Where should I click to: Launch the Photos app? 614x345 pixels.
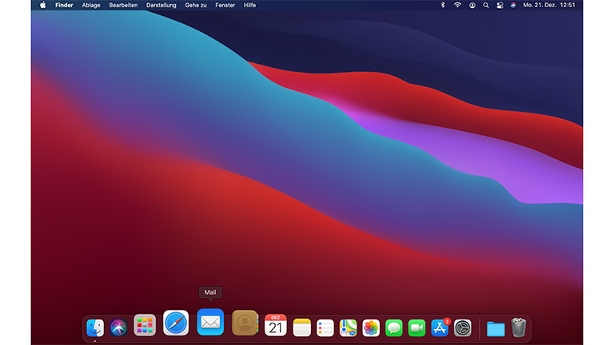tap(371, 327)
